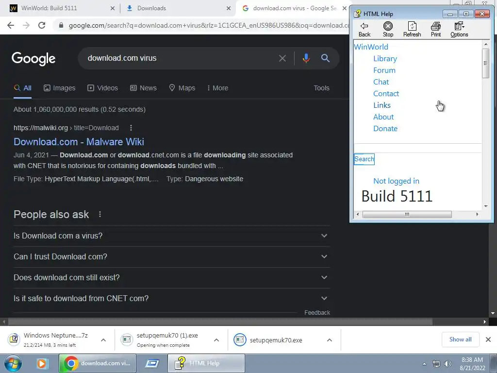Viewport: 497px width, 373px height.
Task: Show all downloads
Action: [x=460, y=339]
